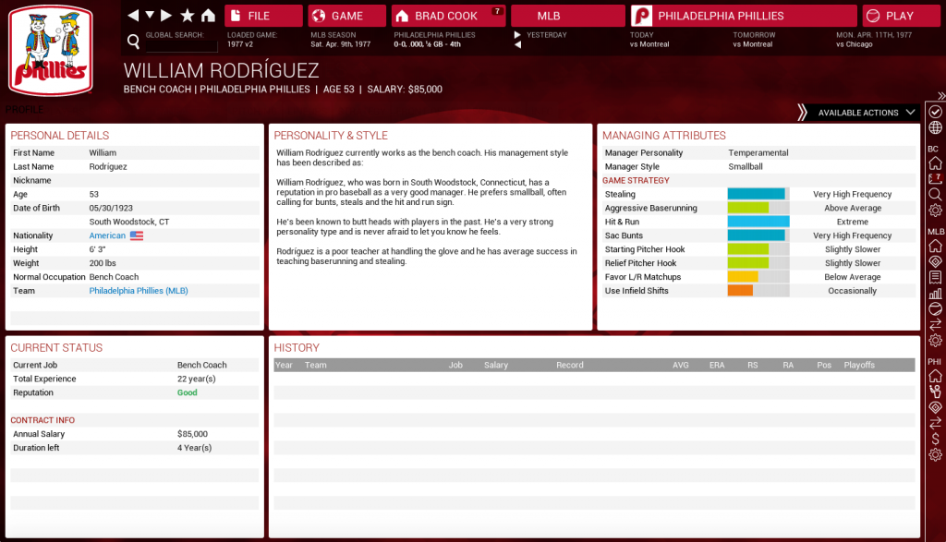
Task: Click the MLB transactions arrows icon
Action: [x=935, y=324]
